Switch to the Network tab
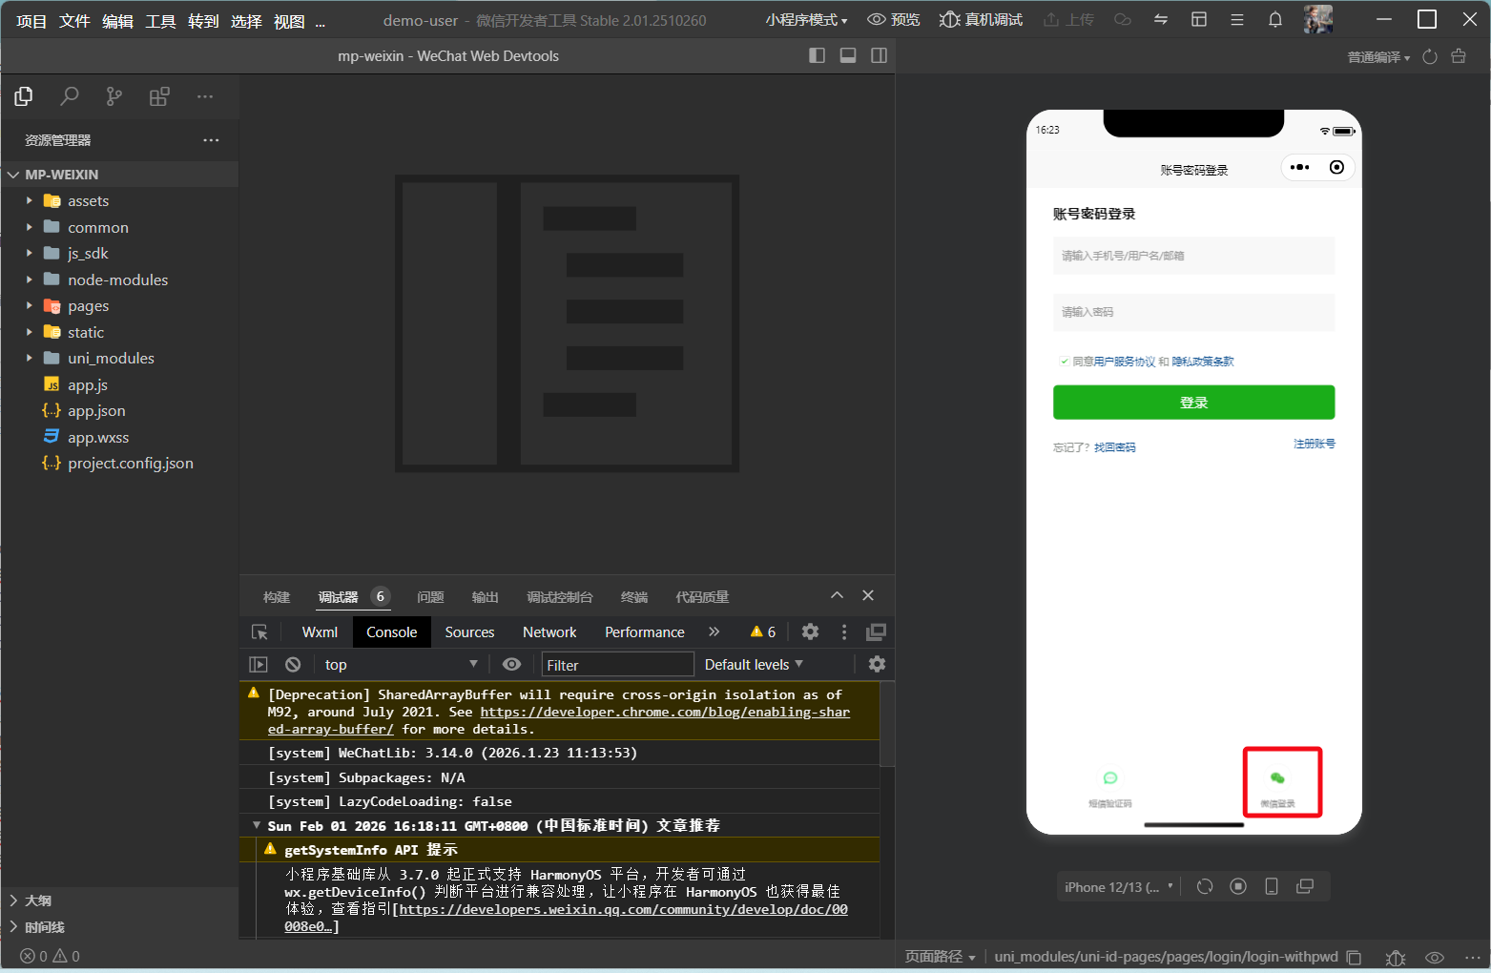 549,632
